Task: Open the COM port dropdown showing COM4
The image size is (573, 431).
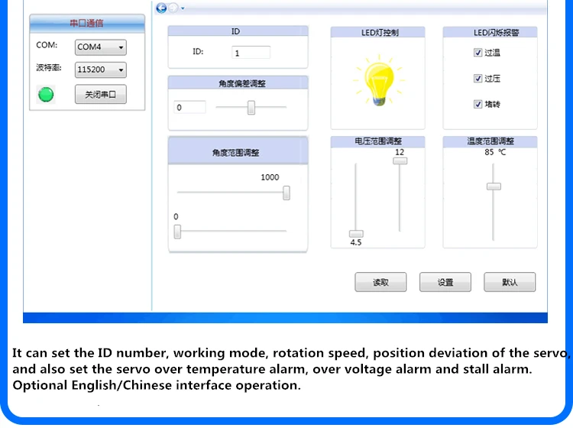Action: coord(101,47)
